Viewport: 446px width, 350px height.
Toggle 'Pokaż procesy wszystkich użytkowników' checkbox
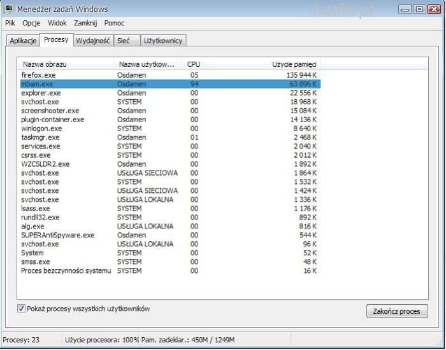point(22,309)
